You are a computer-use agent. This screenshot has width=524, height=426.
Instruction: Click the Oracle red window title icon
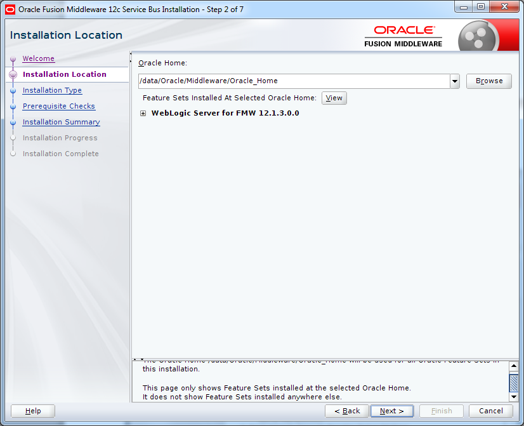coord(10,10)
